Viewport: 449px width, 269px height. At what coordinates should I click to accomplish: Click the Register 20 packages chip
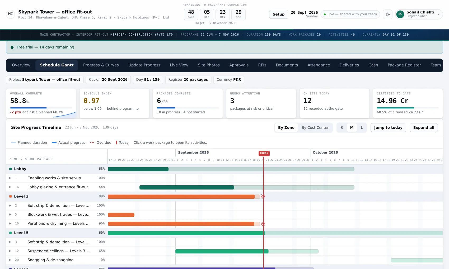[x=188, y=80]
